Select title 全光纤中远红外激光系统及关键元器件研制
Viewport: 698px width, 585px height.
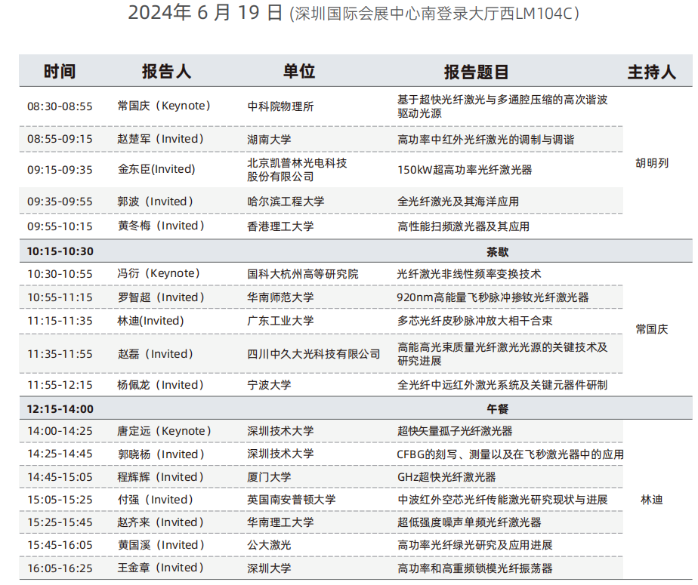click(502, 385)
